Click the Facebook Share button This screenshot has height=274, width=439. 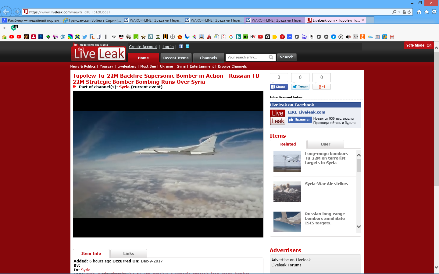tap(278, 87)
